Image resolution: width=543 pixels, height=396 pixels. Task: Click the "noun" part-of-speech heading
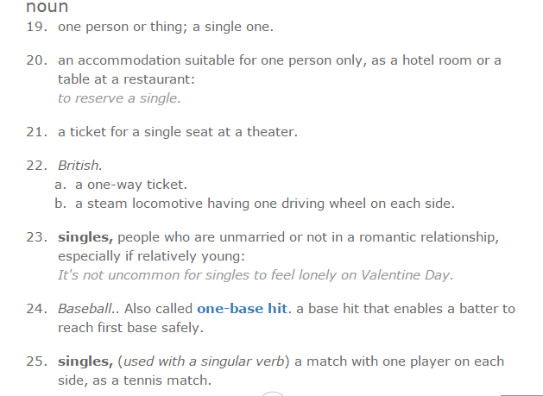47,7
